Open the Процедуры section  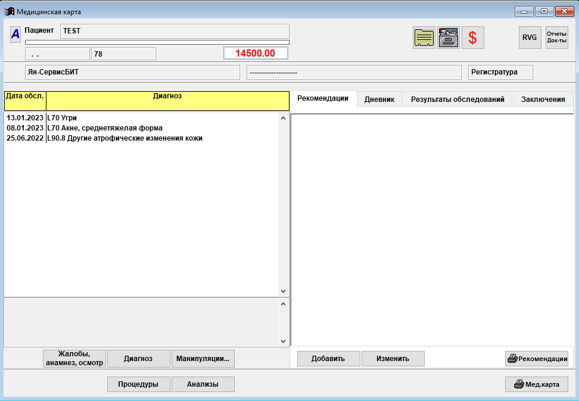[x=138, y=384]
